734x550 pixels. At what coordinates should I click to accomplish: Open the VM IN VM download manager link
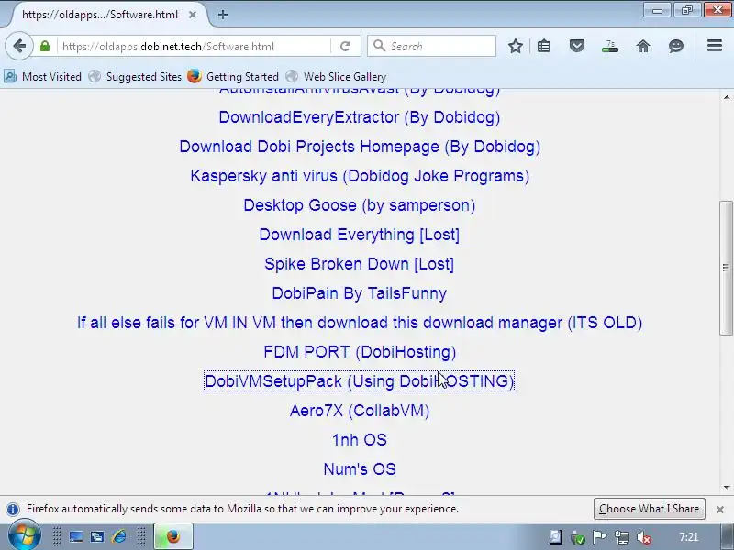(x=360, y=323)
